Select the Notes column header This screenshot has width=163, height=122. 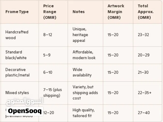[78, 12]
